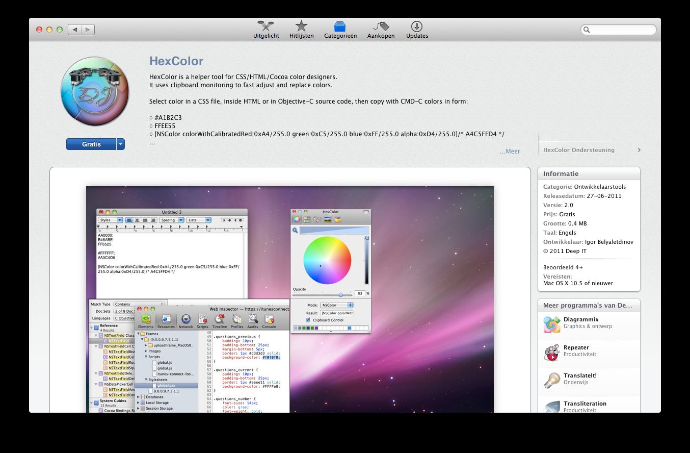Click the Web Inspector Console icon in the screenshot
The image size is (690, 453).
point(269,321)
